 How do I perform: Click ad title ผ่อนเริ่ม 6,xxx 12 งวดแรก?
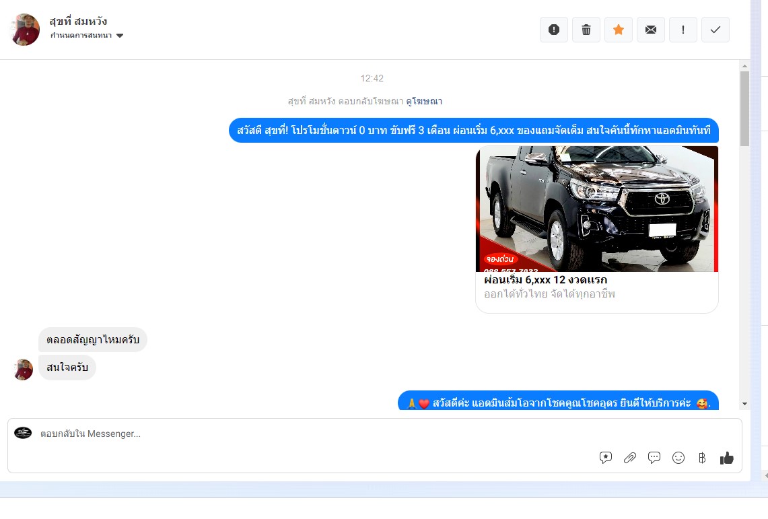(x=546, y=280)
